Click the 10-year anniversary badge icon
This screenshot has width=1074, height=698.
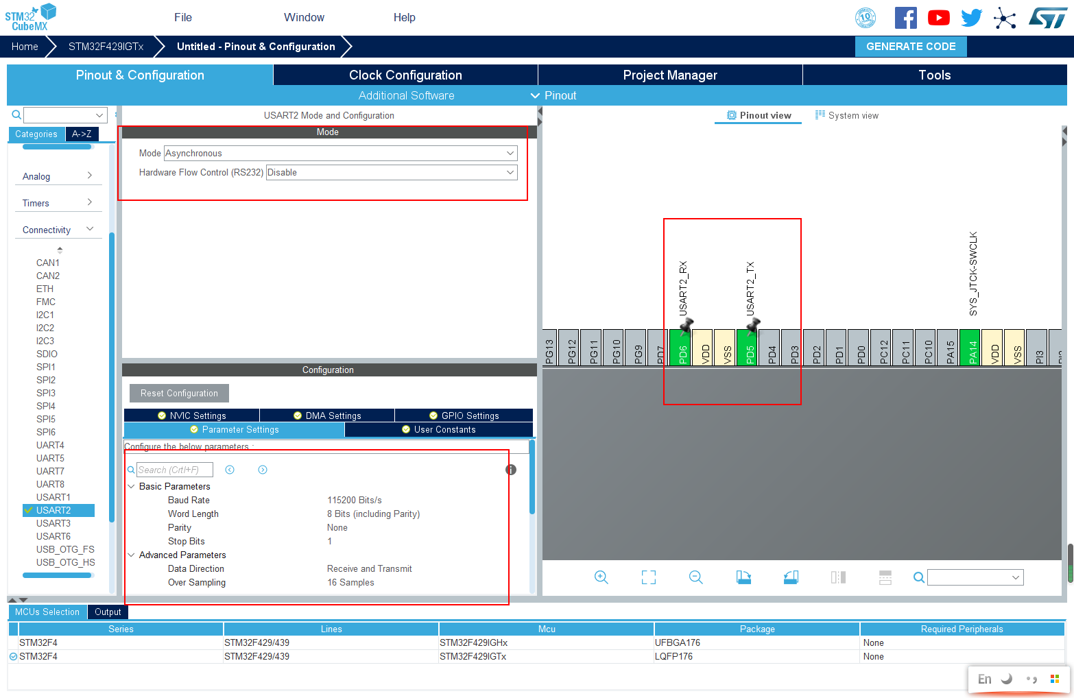[866, 18]
